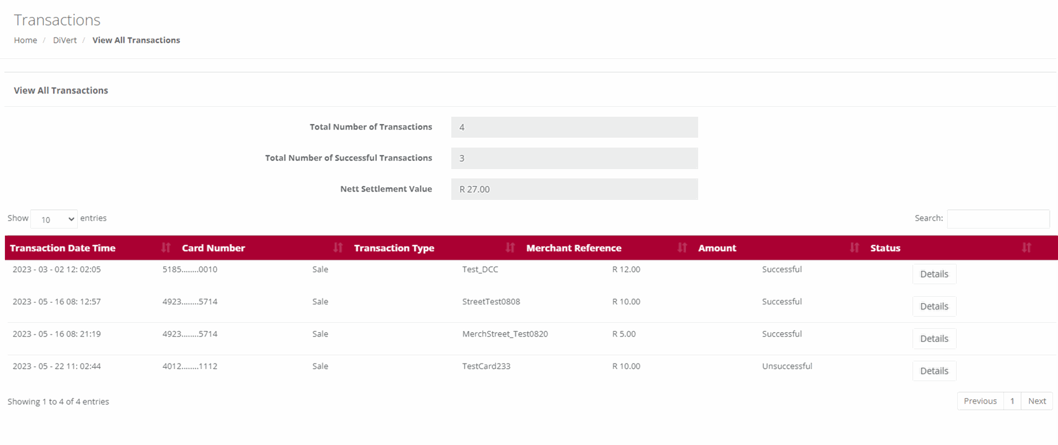Click the Previous pagination button
Viewport: 1058px width, 445px height.
pos(980,401)
